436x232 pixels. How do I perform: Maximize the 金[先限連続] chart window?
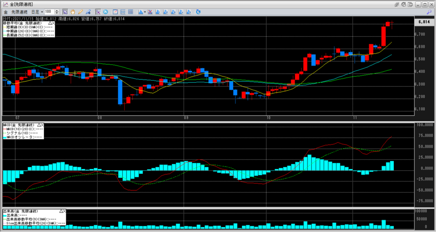point(425,4)
